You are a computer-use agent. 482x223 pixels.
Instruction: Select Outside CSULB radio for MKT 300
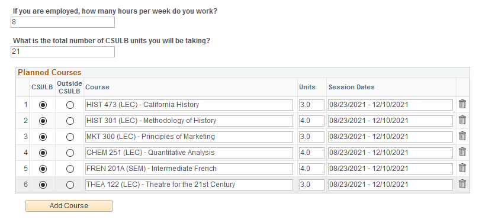click(70, 137)
